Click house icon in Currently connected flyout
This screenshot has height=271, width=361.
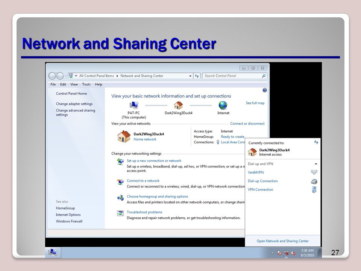tap(252, 152)
